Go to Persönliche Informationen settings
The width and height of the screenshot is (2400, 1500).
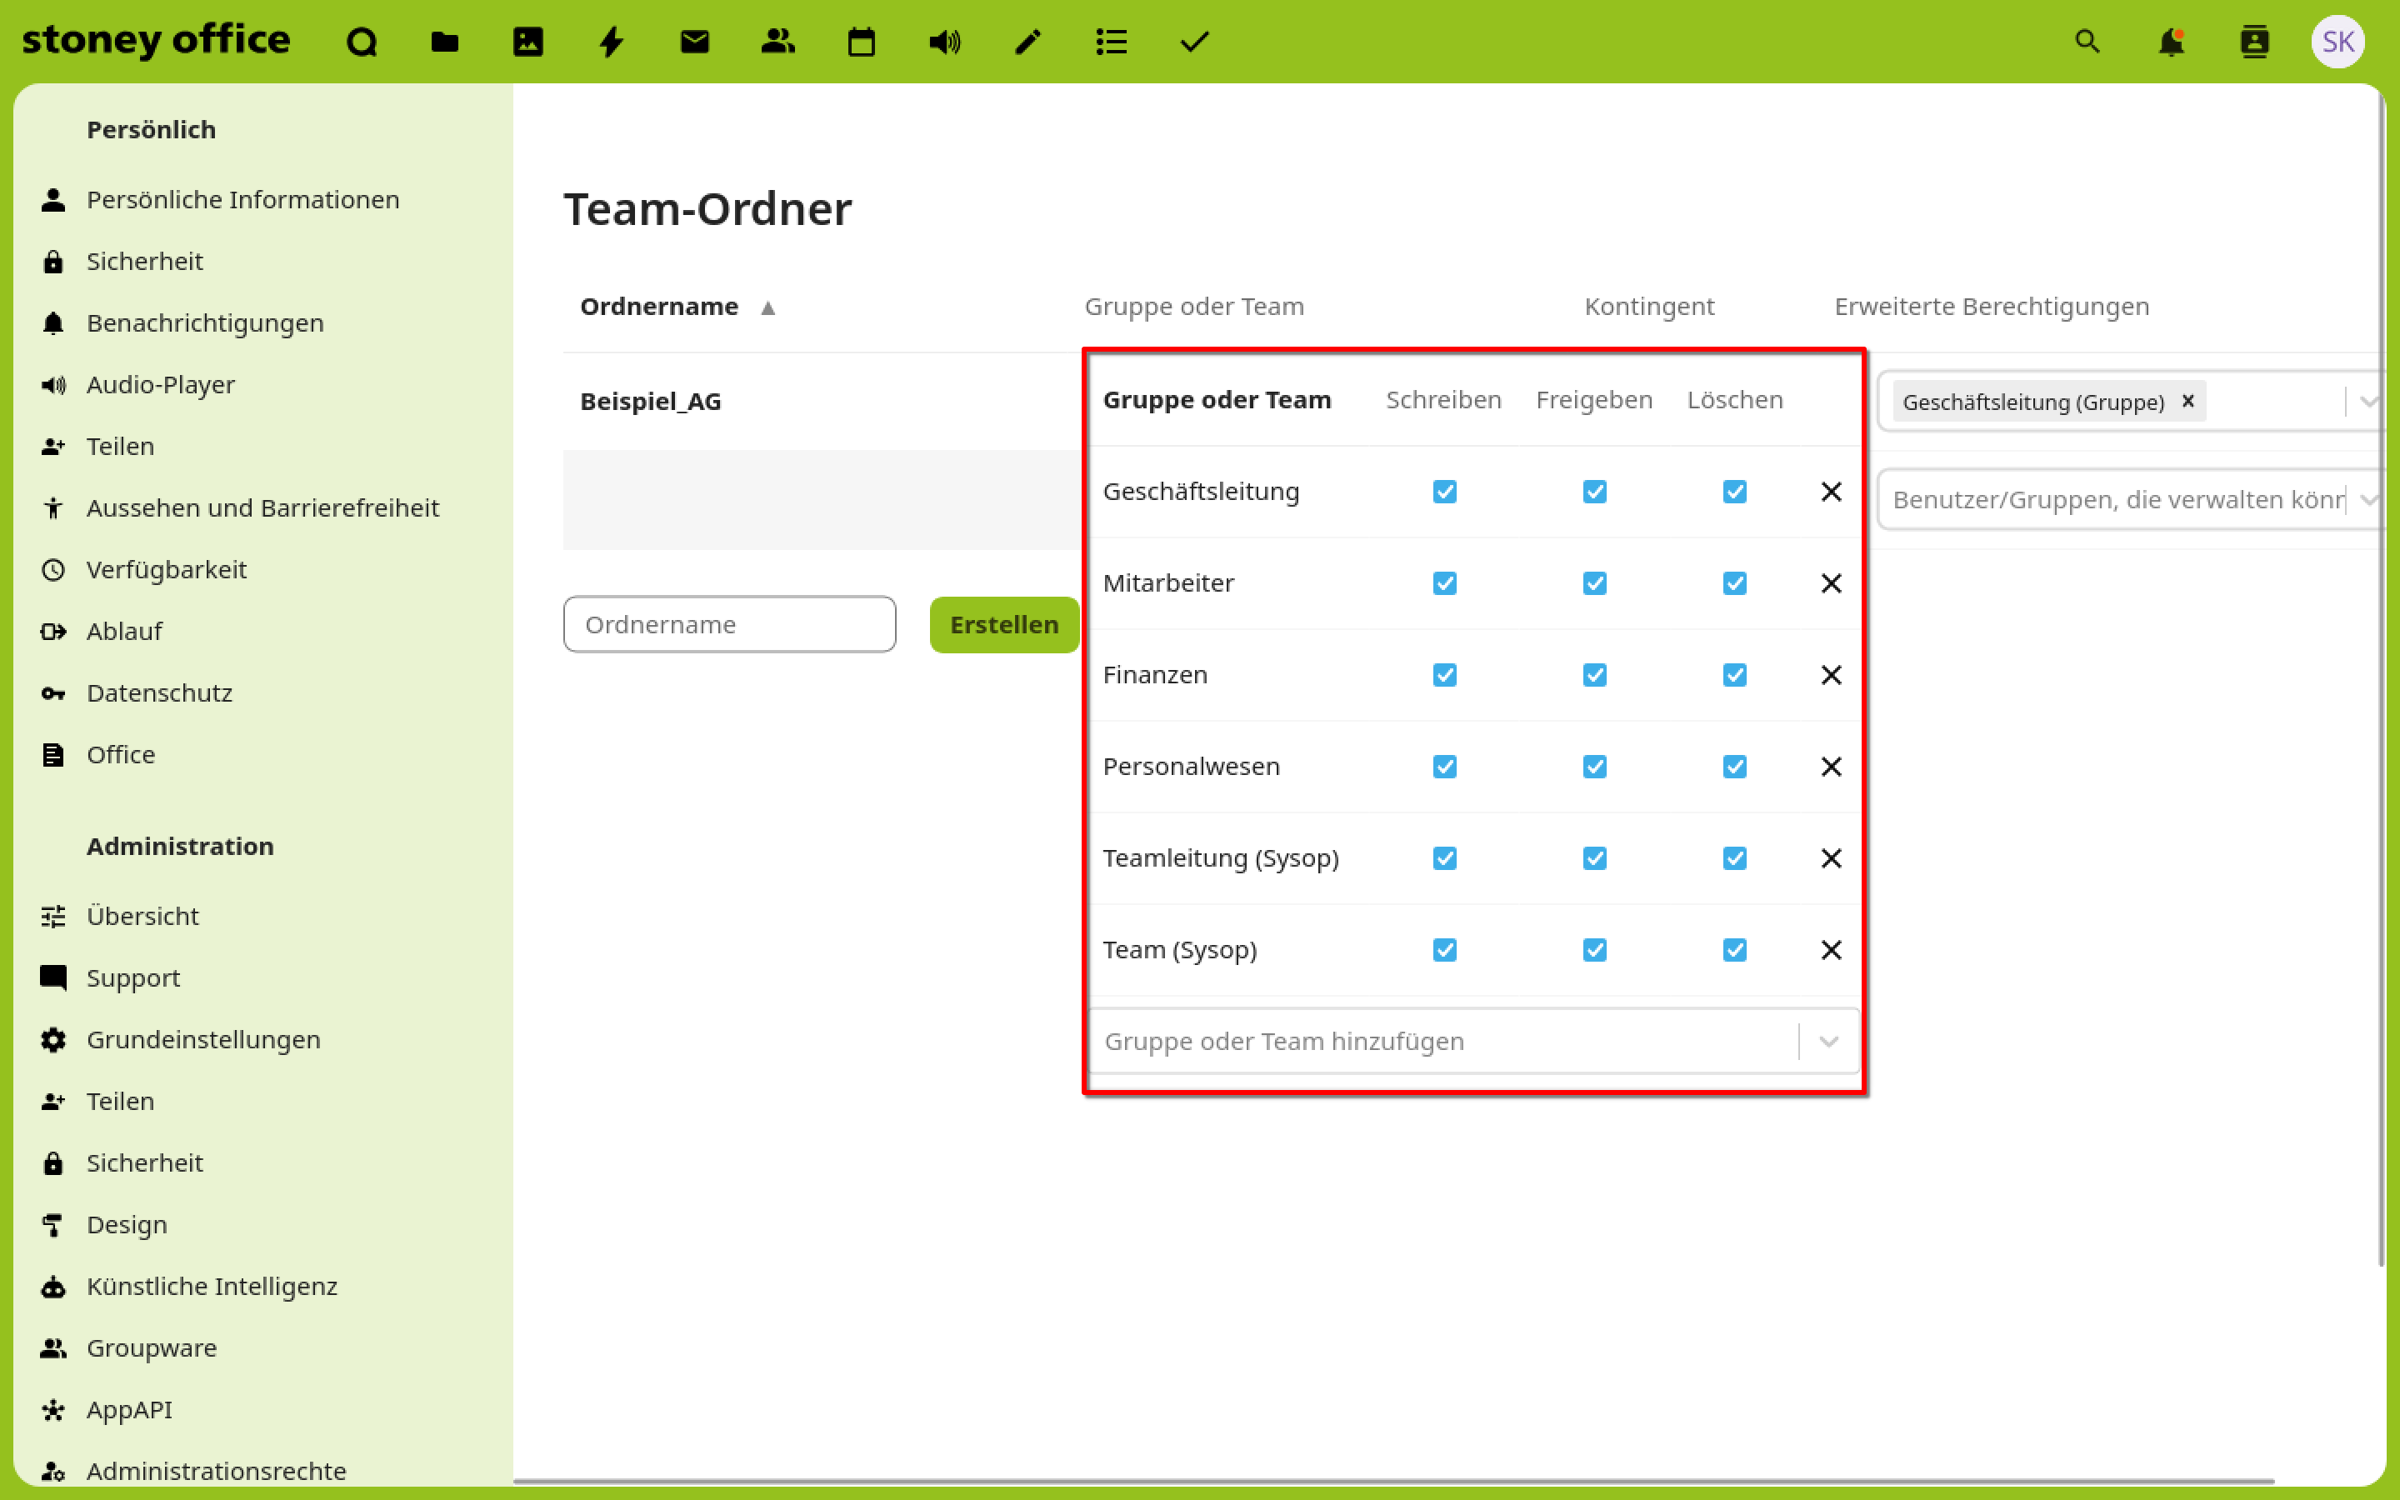point(242,199)
